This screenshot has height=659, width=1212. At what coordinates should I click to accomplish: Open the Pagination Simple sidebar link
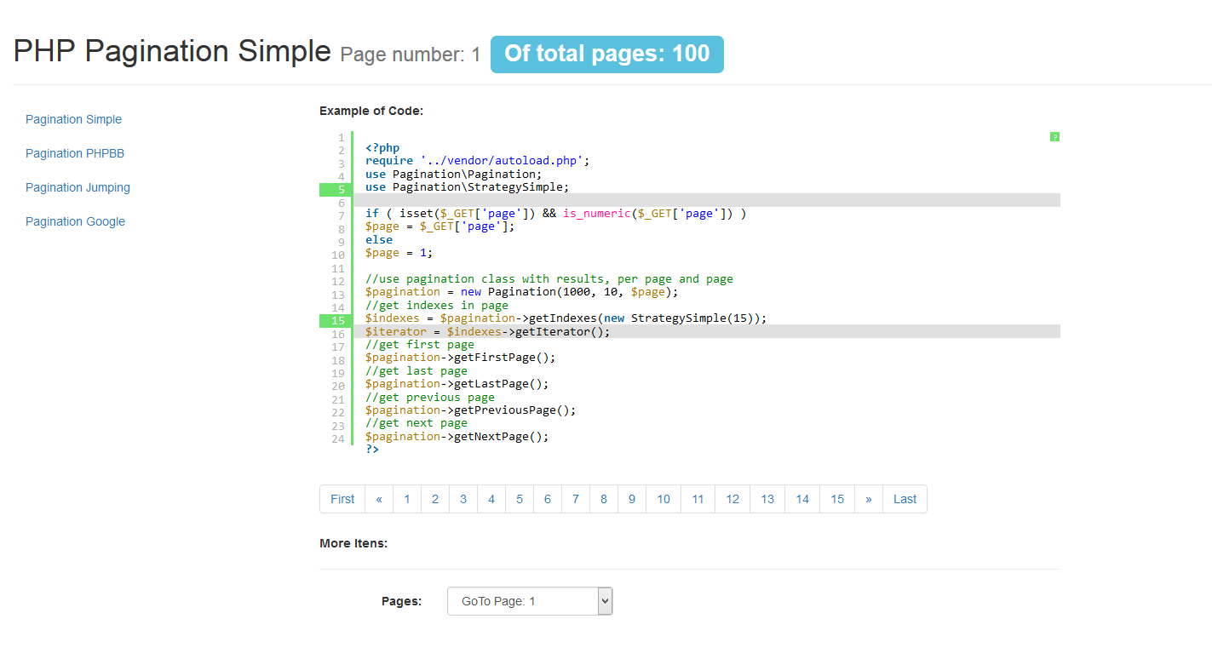click(73, 119)
